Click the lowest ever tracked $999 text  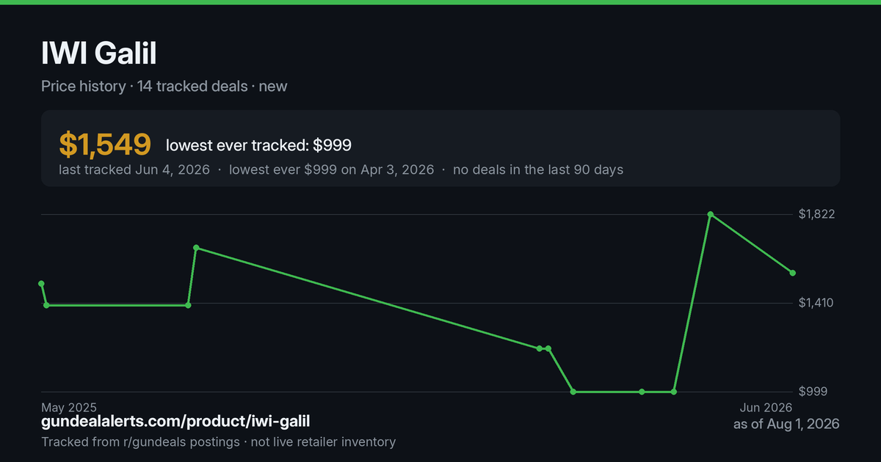point(258,145)
